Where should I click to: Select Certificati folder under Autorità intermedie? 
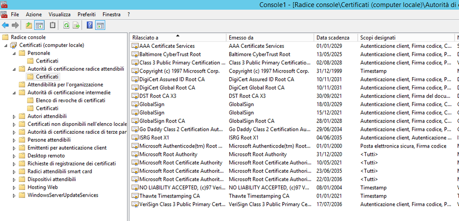pos(47,108)
